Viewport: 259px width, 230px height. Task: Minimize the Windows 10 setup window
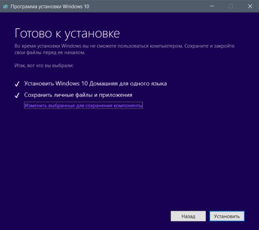(x=212, y=6)
